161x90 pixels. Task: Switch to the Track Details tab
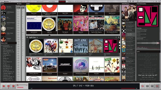point(52,1)
